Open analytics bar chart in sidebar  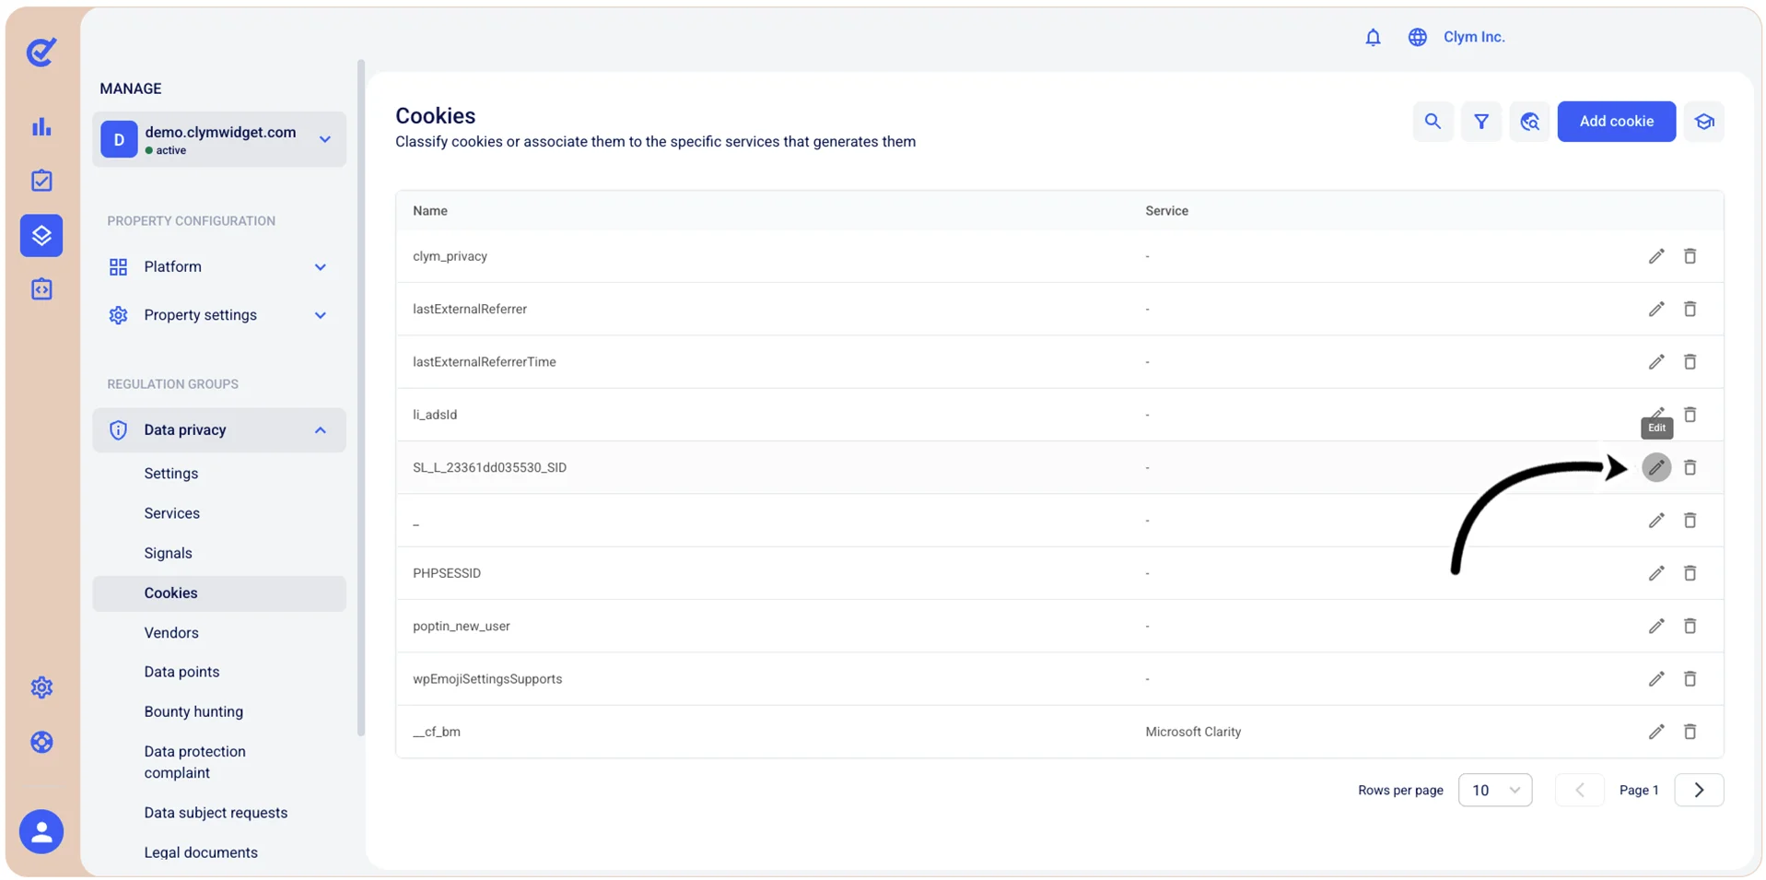[41, 126]
